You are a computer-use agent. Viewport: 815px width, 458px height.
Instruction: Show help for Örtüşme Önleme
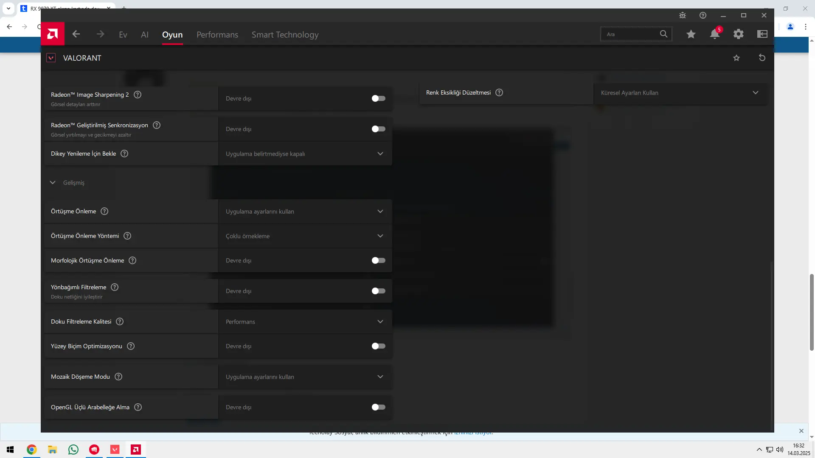click(104, 211)
